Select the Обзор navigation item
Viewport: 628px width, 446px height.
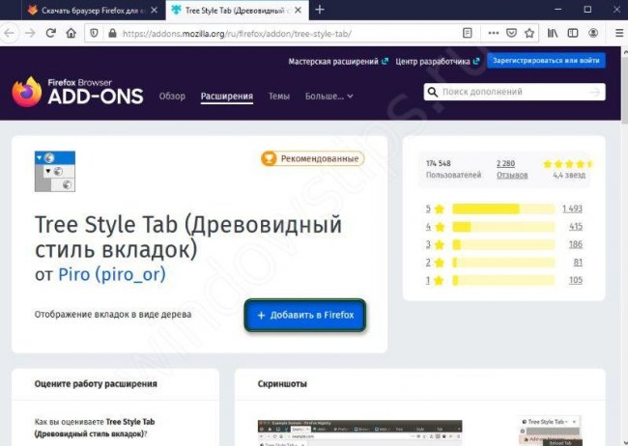click(172, 97)
